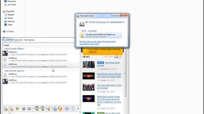Viewport: 204px width, 114px height.
Task: Click the DAEMON Tools Lite title bar icon
Action: pyautogui.click(x=3, y=40)
